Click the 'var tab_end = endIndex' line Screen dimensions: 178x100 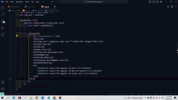[x=32, y=15]
